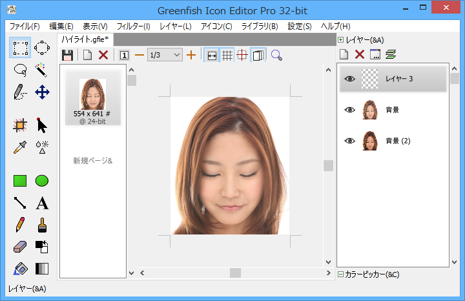Activate the Paintbrush tool
The height and width of the screenshot is (301, 465).
(x=42, y=225)
